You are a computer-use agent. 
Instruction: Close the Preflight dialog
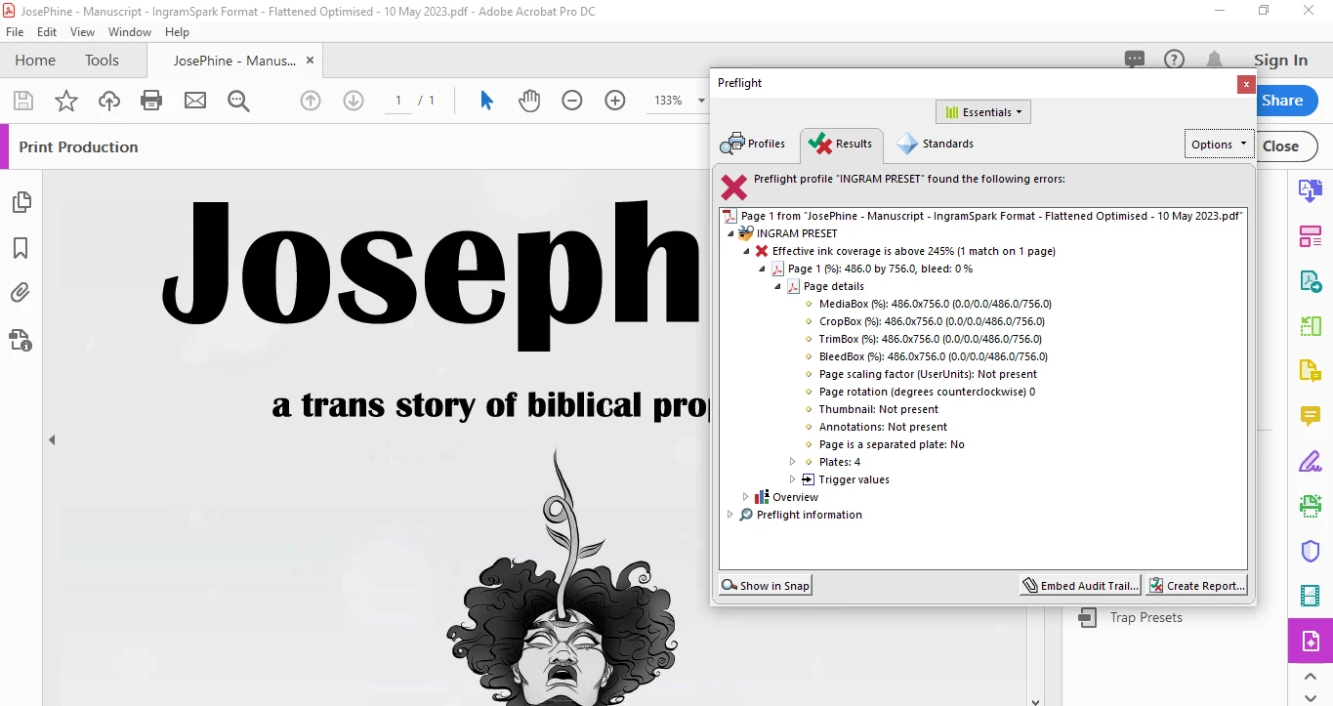tap(1245, 84)
